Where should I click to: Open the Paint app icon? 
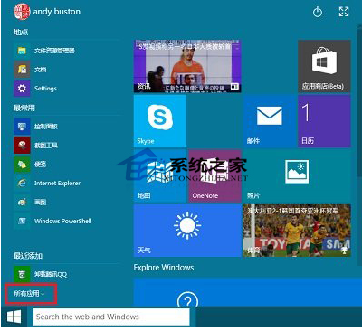pyautogui.click(x=22, y=202)
